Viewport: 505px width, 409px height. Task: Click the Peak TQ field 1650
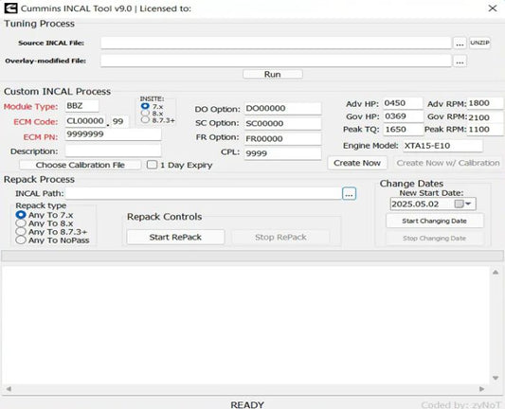pyautogui.click(x=403, y=130)
